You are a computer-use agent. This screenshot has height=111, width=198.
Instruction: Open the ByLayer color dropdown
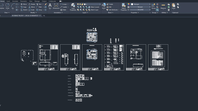point(141,4)
